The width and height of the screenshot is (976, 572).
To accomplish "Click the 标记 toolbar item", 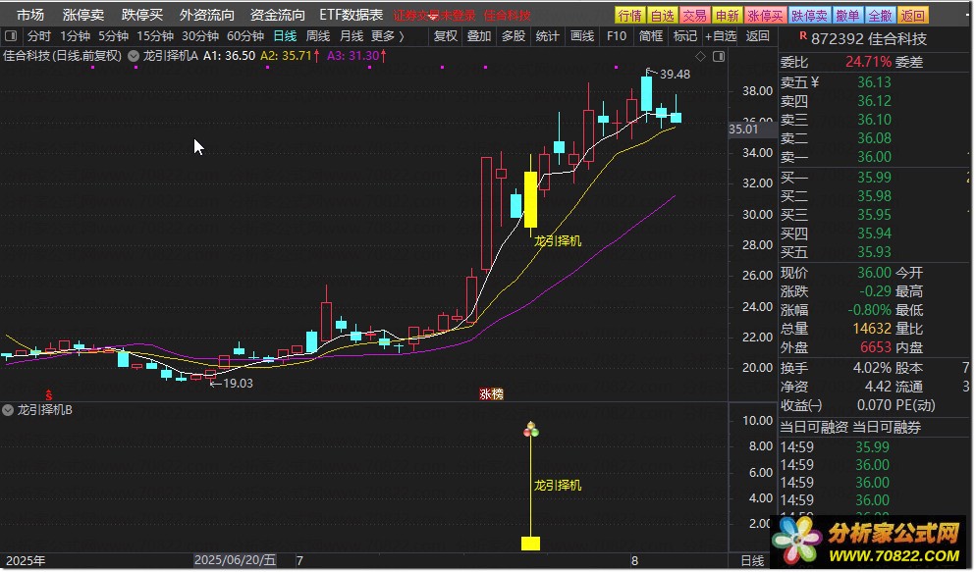I will pos(685,36).
